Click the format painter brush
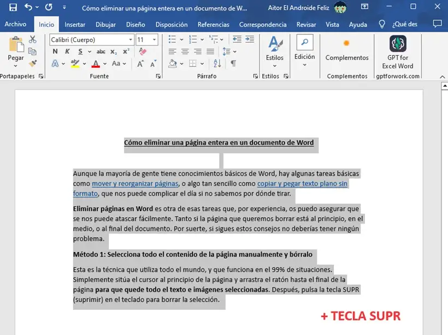Image resolution: width=448 pixels, height=335 pixels. [x=33, y=63]
